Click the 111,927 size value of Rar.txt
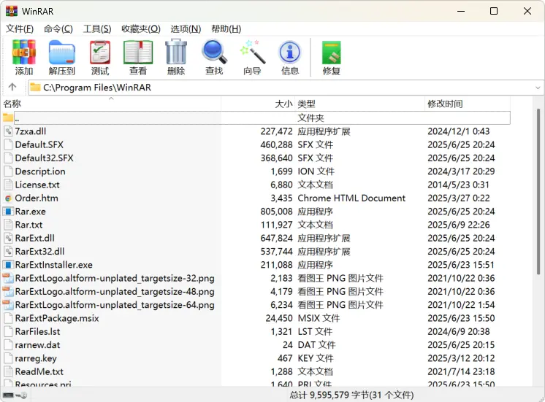The height and width of the screenshot is (402, 545). click(x=276, y=225)
